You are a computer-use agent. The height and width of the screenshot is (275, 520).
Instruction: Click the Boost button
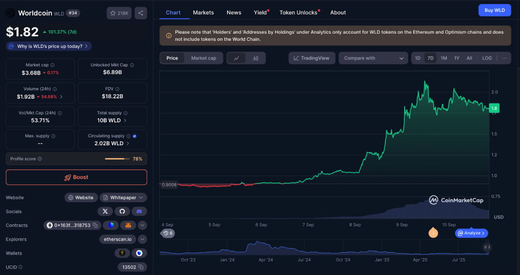click(x=76, y=177)
